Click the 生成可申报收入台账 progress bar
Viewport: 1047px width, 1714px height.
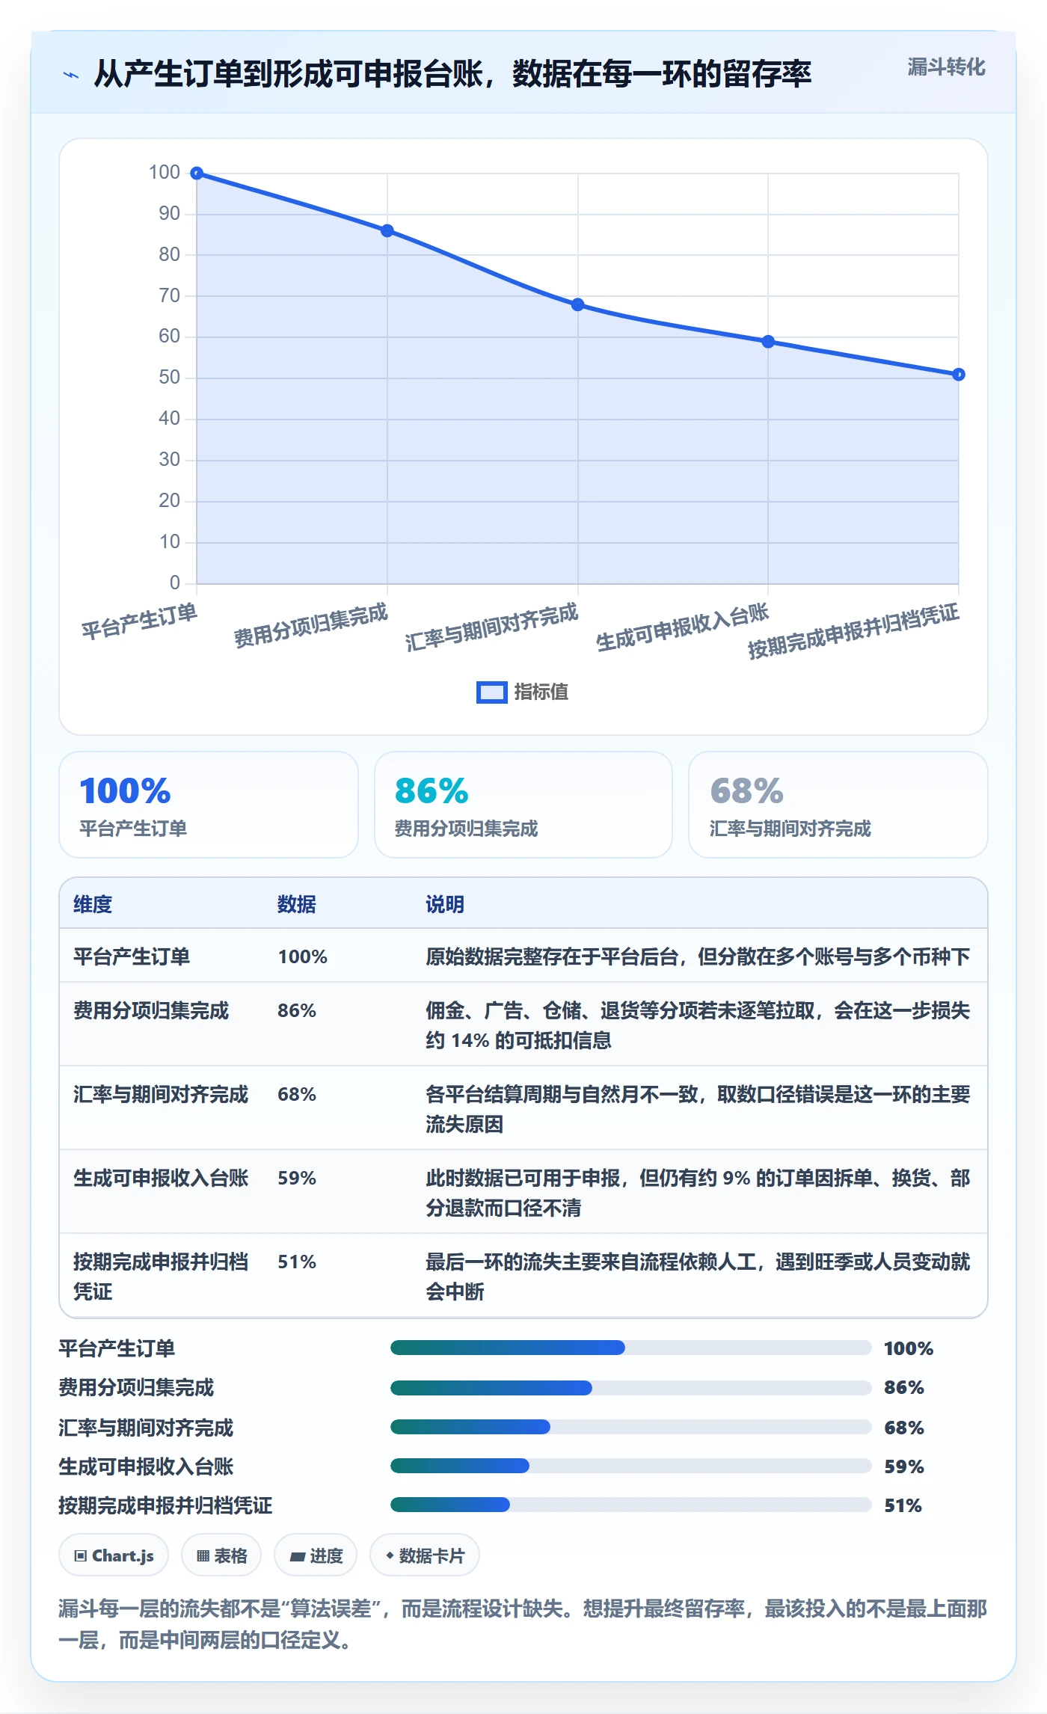pos(631,1466)
